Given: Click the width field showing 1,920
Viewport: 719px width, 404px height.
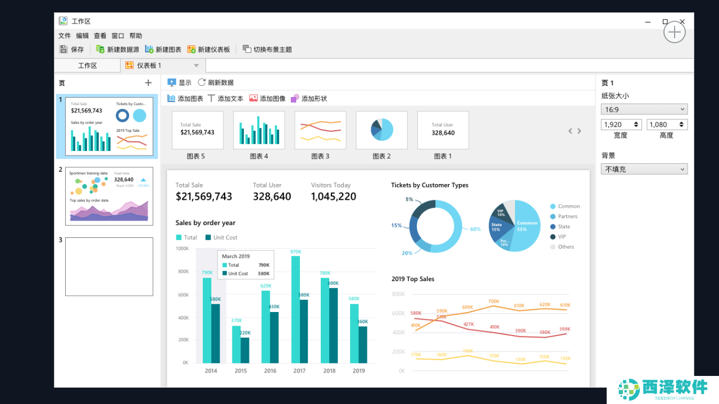Looking at the screenshot, I should pyautogui.click(x=621, y=125).
